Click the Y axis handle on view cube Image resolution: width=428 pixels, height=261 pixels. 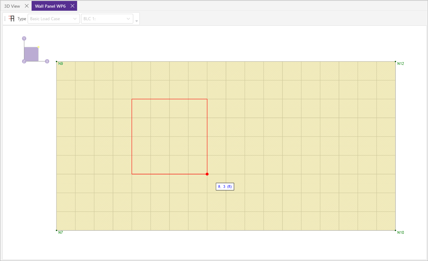tap(24, 39)
